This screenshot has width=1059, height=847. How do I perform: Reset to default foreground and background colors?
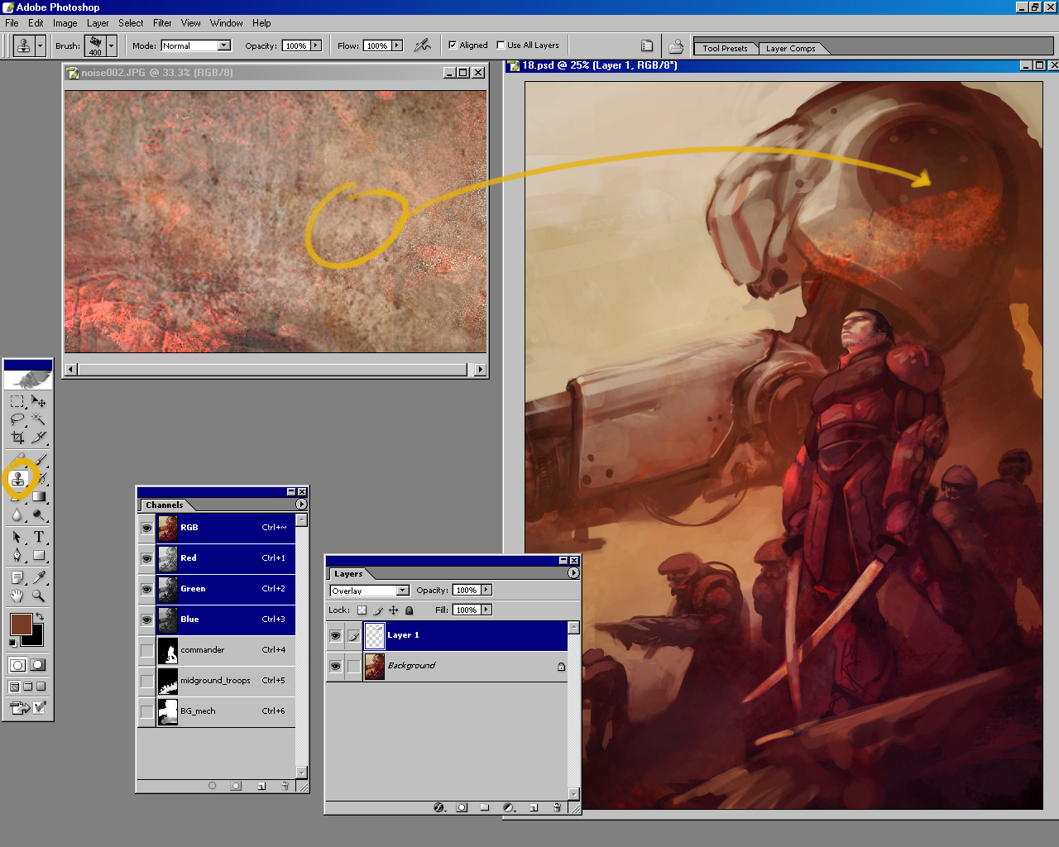pos(13,643)
